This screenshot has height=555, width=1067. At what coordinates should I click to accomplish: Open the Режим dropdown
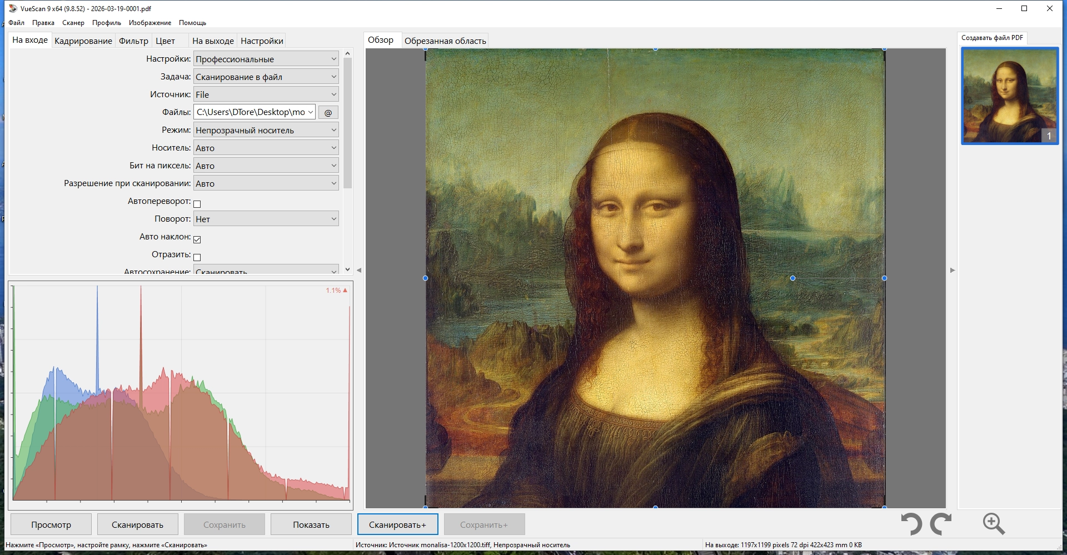coord(266,130)
